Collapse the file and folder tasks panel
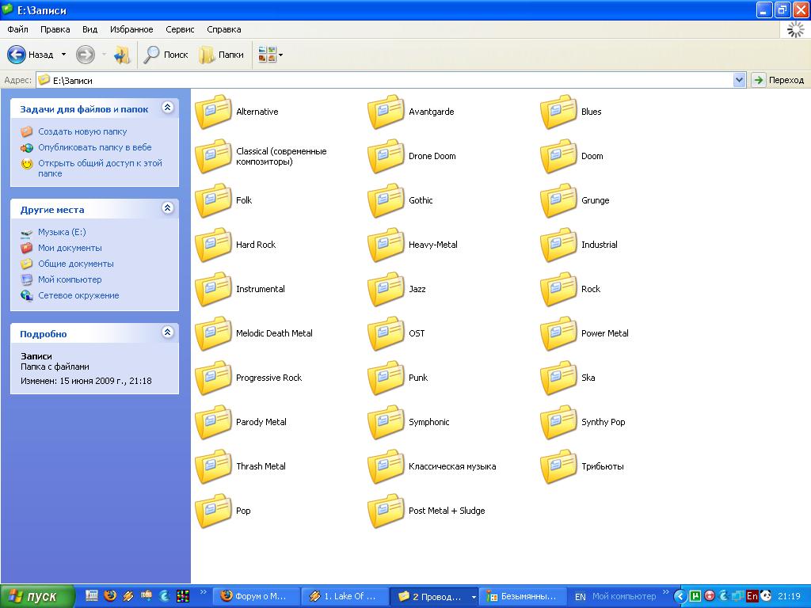811x608 pixels. tap(167, 108)
